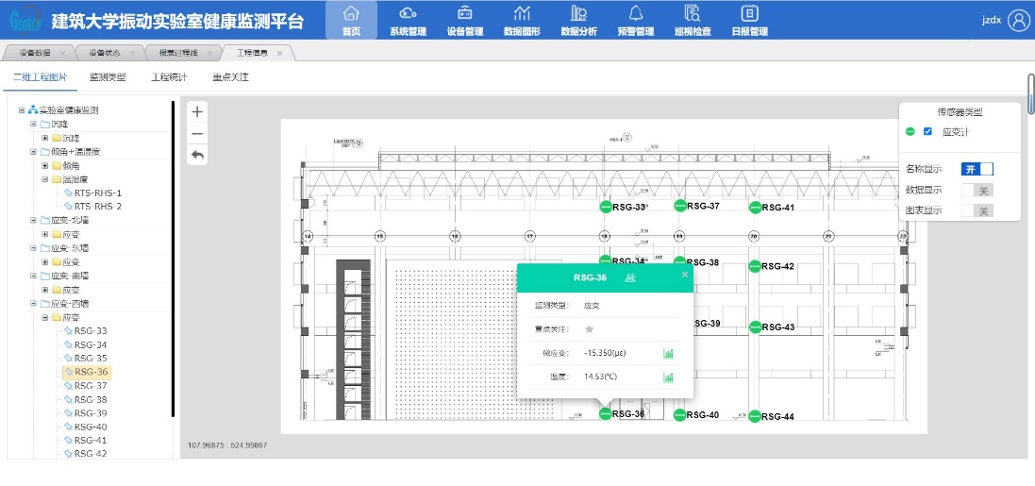Reset the map view with back arrow

(x=197, y=155)
